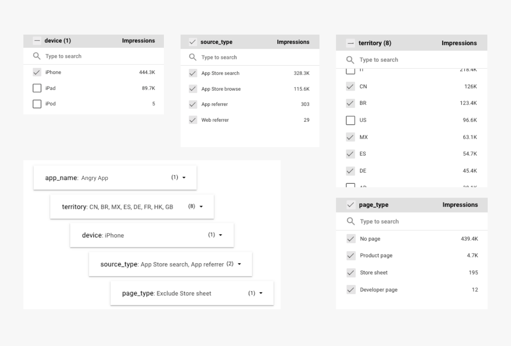Click the search magnifier icon in device panel
Image resolution: width=511 pixels, height=346 pixels.
[36, 56]
